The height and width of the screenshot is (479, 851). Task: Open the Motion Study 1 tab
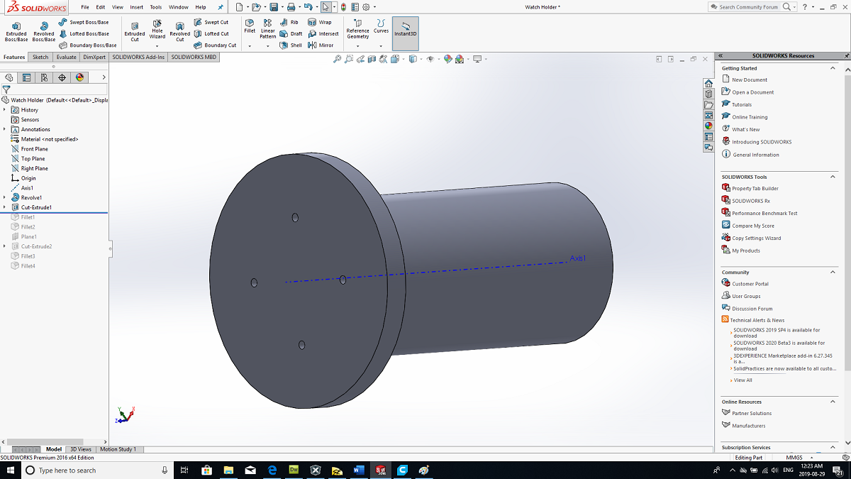point(118,449)
